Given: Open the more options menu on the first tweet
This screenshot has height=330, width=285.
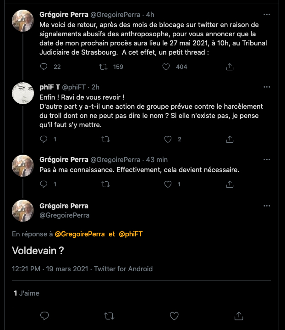Looking at the screenshot, I should coord(266,14).
